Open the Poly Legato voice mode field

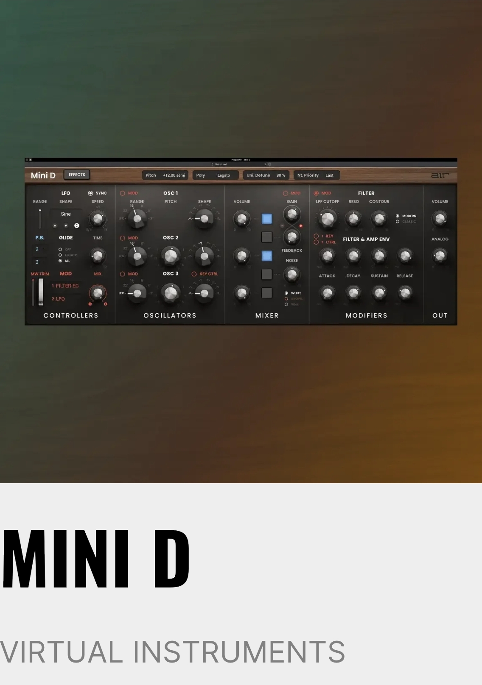pyautogui.click(x=216, y=175)
